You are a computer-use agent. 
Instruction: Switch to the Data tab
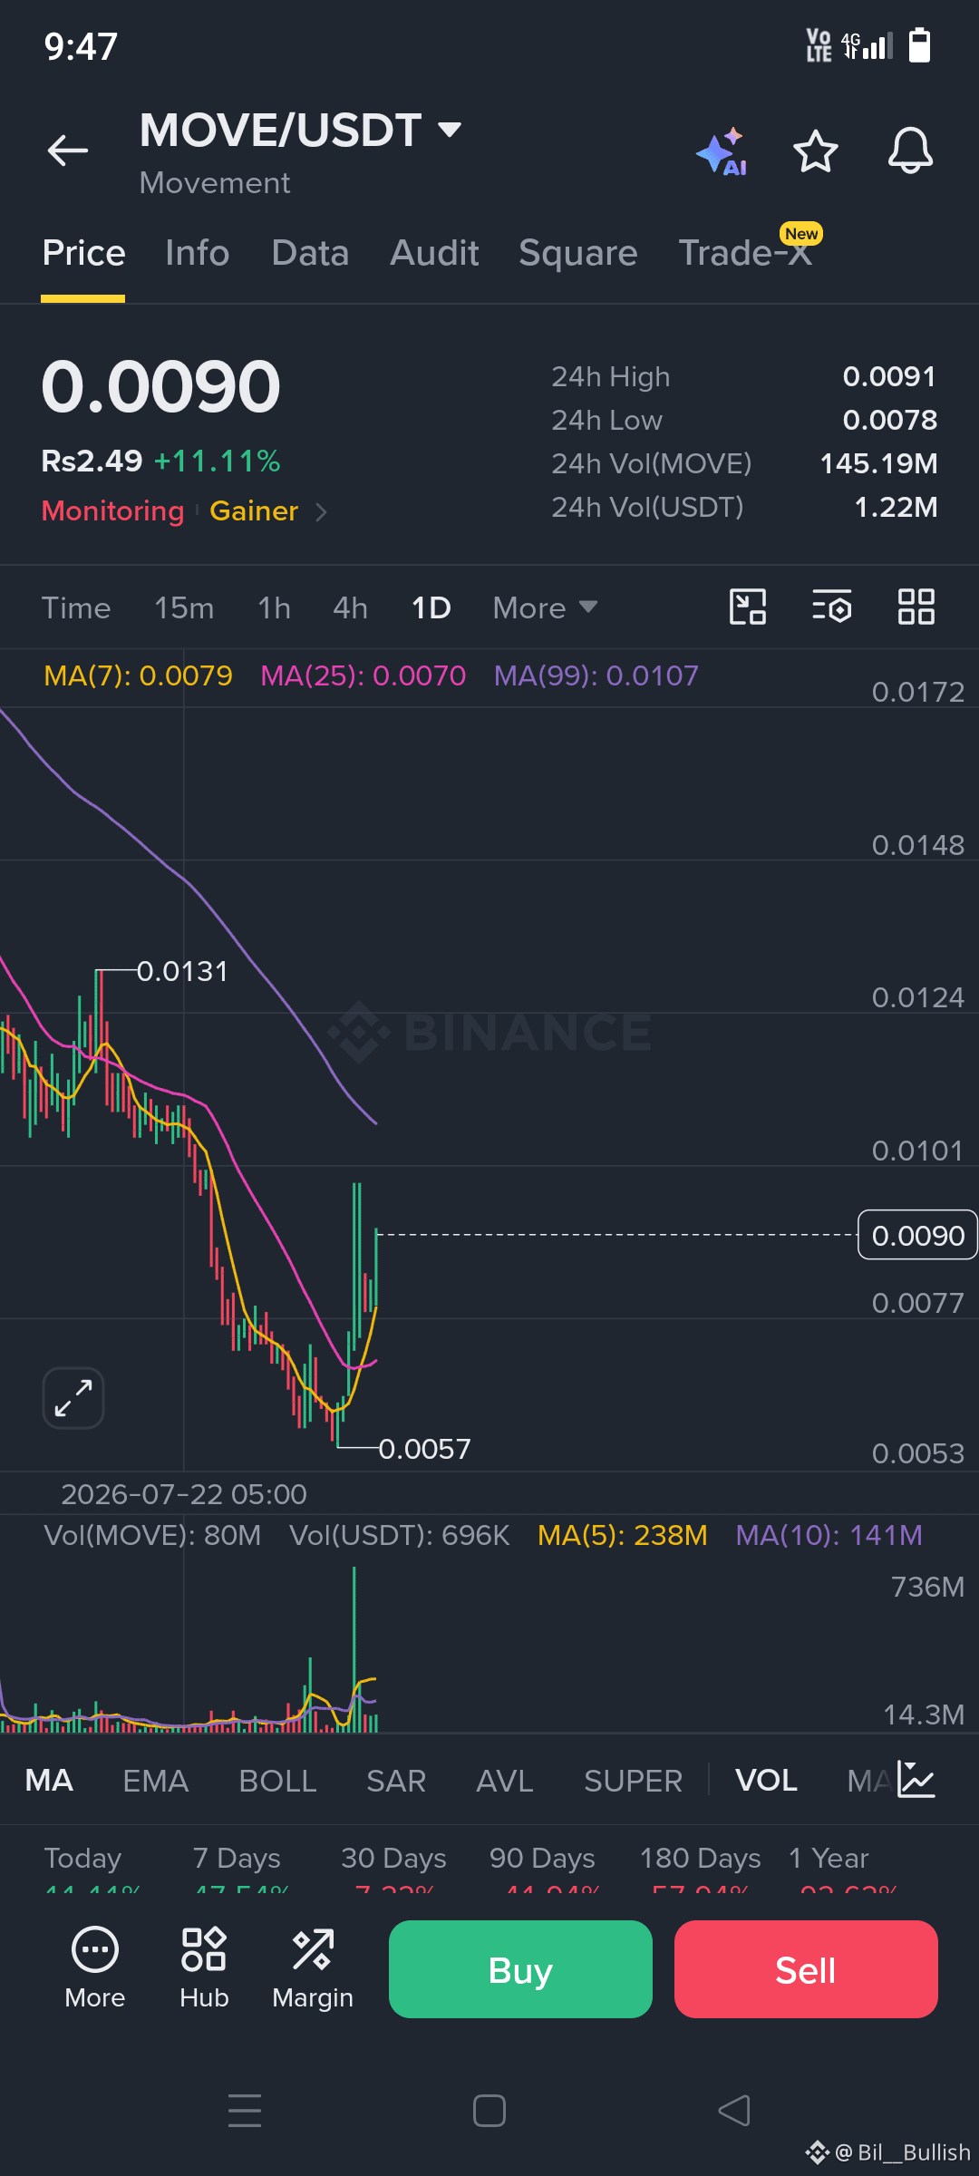click(x=310, y=253)
